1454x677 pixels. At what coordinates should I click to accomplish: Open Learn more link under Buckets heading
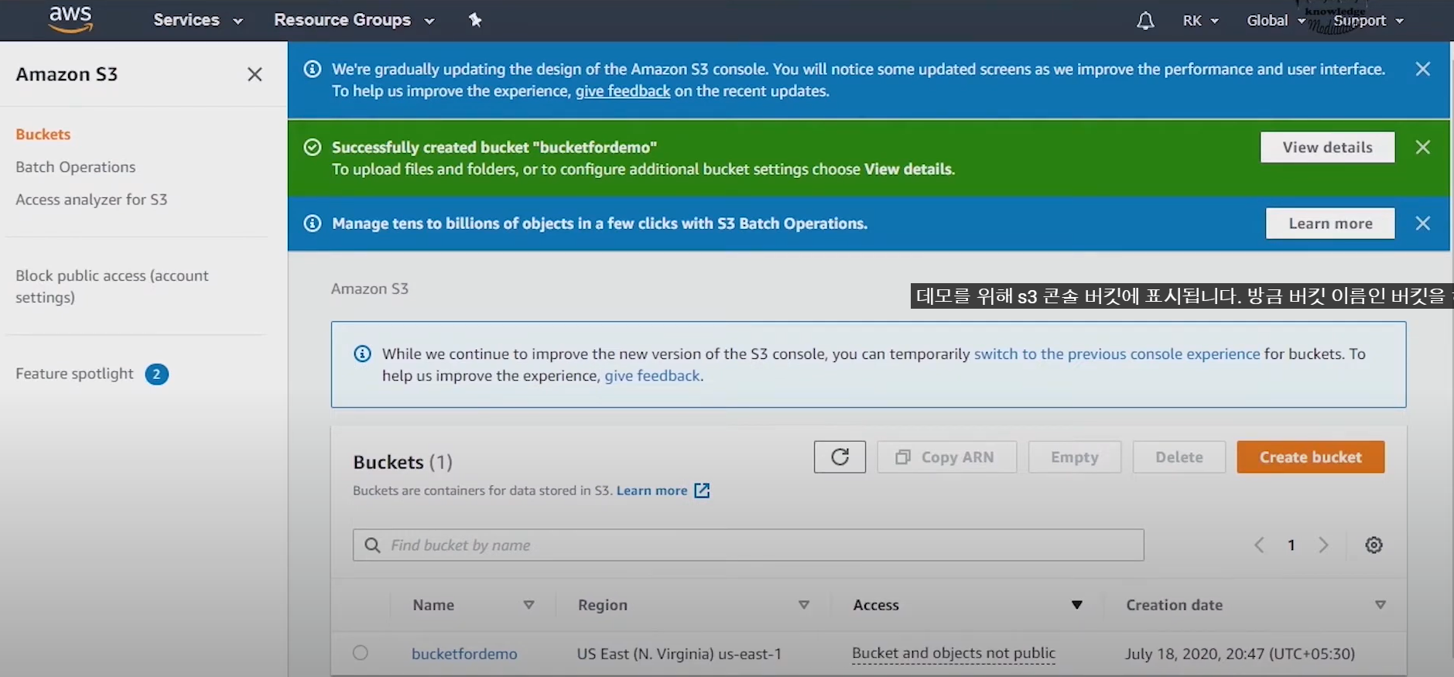(x=652, y=491)
